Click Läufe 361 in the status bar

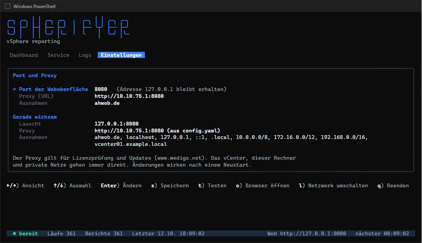(61, 233)
